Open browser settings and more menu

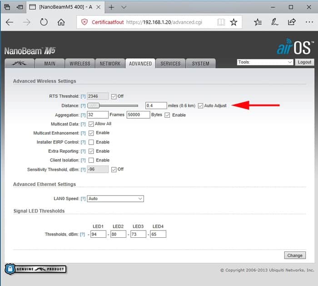pos(309,22)
